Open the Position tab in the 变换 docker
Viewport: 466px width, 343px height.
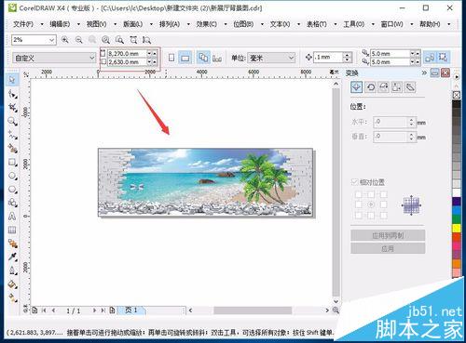pos(356,87)
